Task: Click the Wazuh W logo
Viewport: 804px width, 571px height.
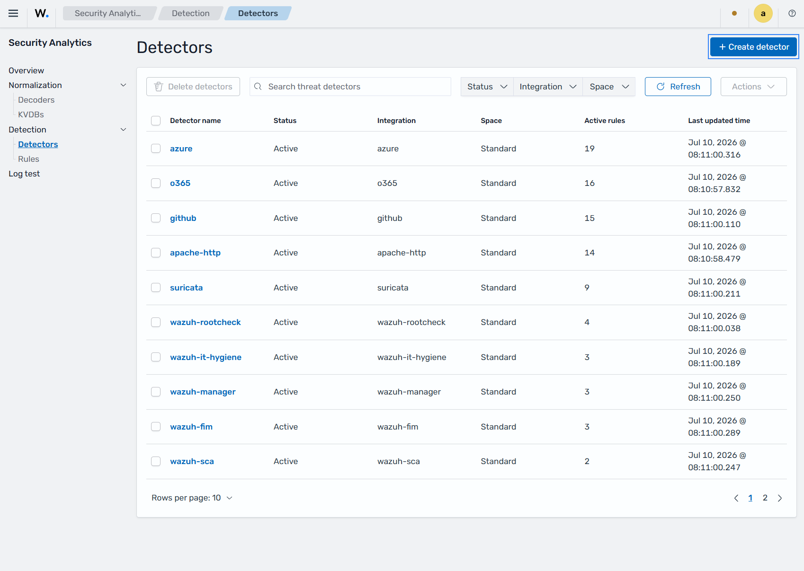Action: pos(42,13)
